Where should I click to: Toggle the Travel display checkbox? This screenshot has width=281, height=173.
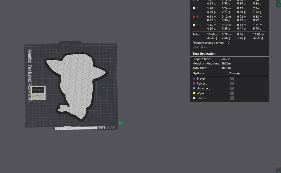[x=232, y=78]
